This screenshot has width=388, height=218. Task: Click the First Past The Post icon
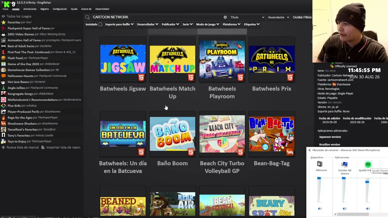[x=3, y=52]
